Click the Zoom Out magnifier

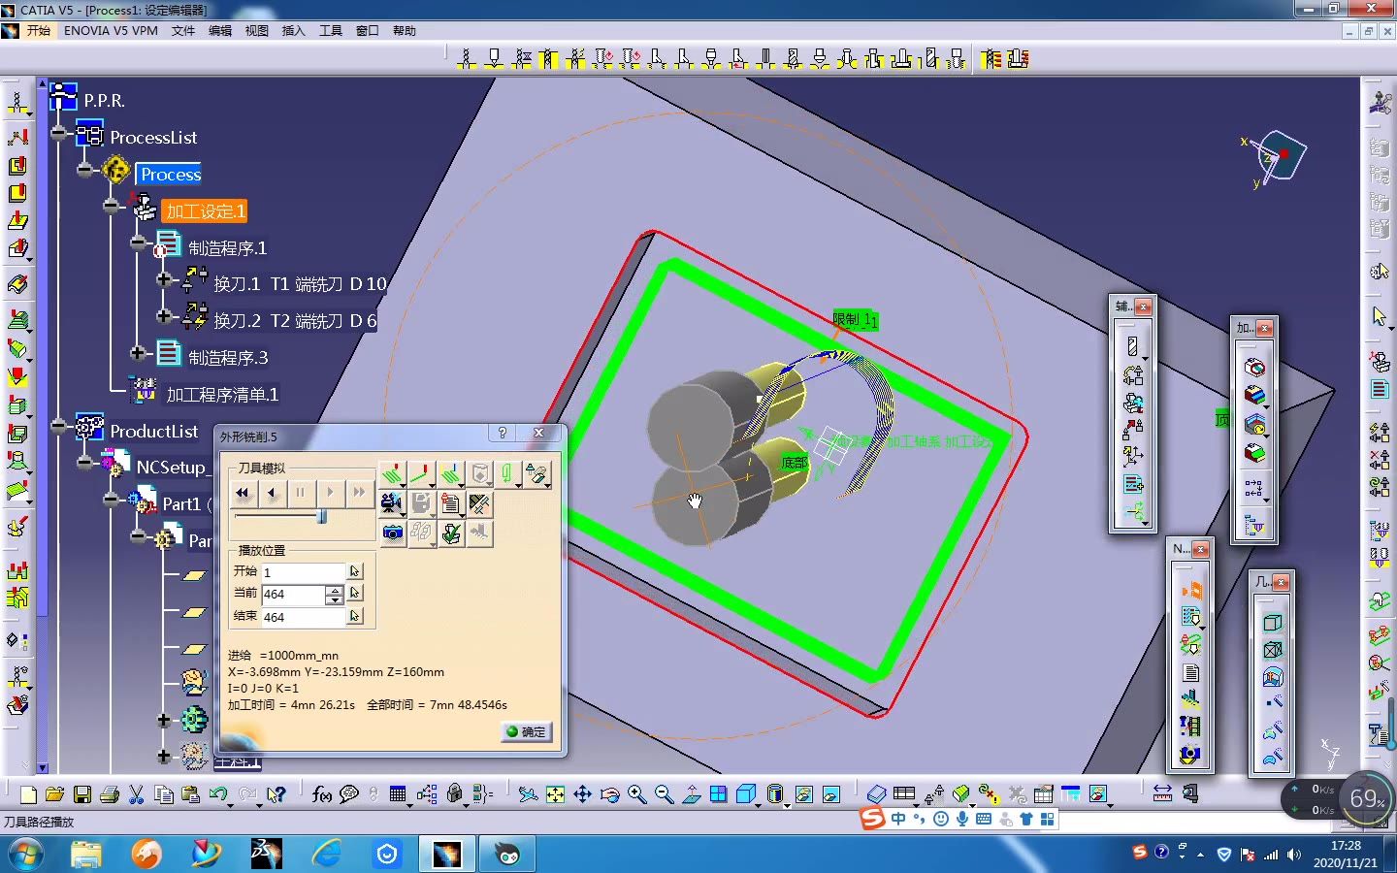point(664,794)
